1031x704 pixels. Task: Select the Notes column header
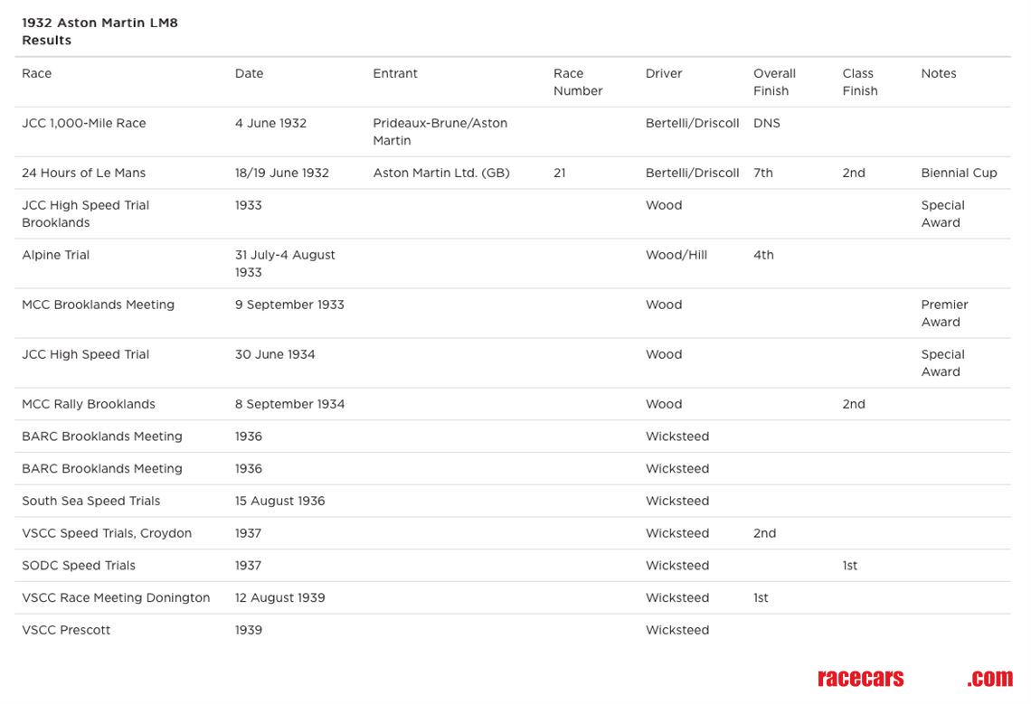click(x=938, y=73)
